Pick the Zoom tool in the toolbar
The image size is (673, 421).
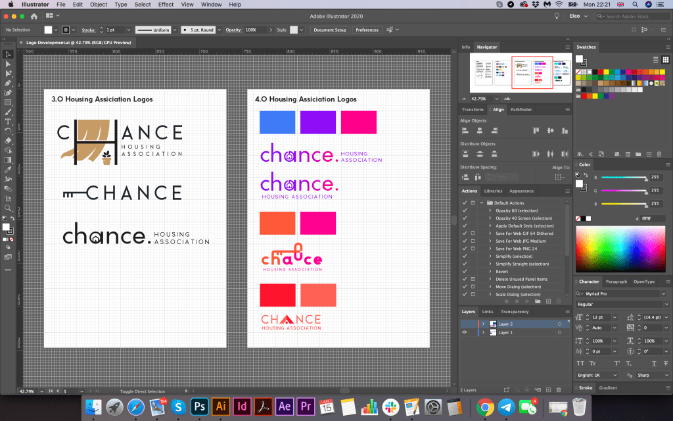8,208
